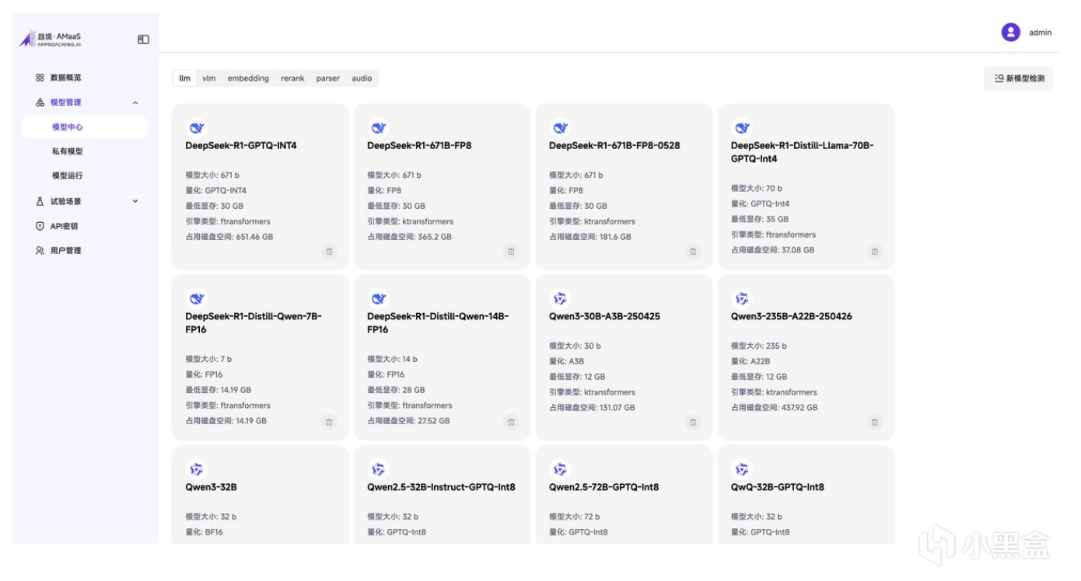Collapse the sidebar with the panel toggle icon
The height and width of the screenshot is (581, 1081).
(x=143, y=39)
